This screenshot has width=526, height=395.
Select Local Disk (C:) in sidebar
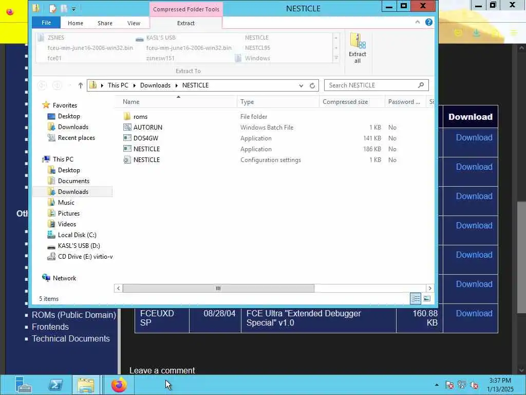click(77, 235)
